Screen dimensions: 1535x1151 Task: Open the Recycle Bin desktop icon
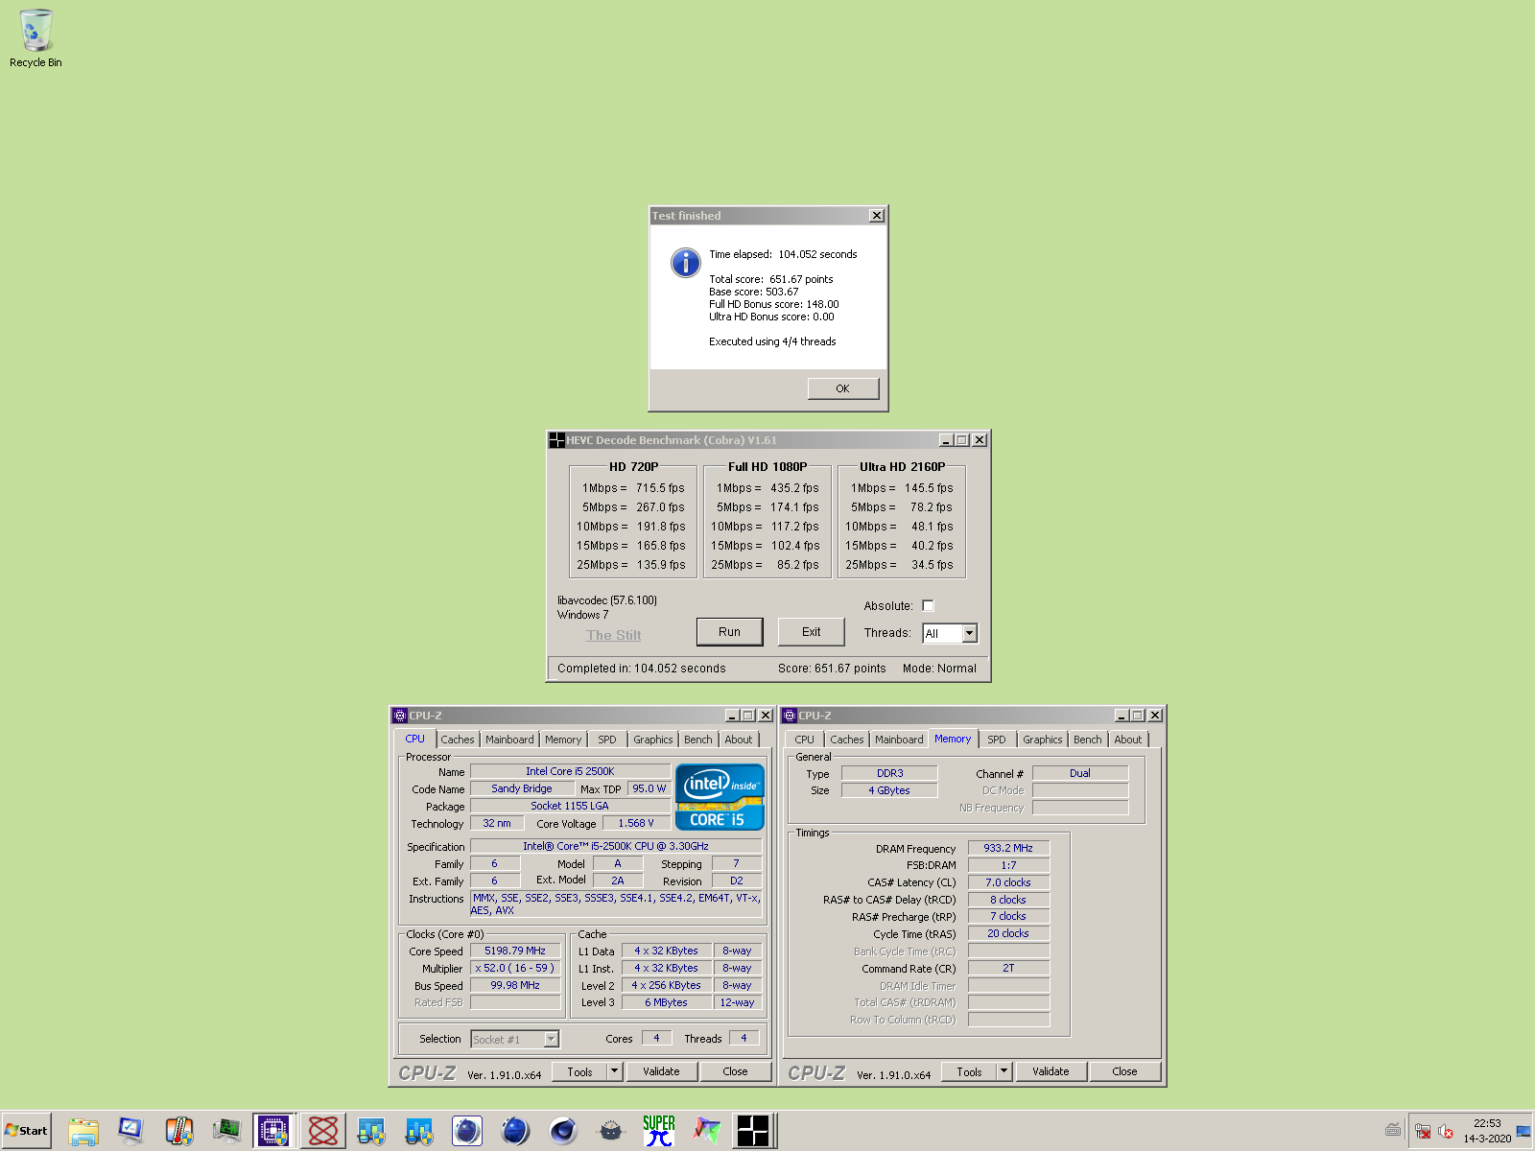point(35,38)
